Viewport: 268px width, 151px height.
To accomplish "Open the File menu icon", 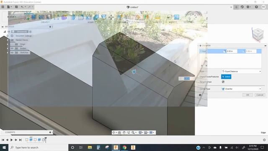I will pos(9,7).
